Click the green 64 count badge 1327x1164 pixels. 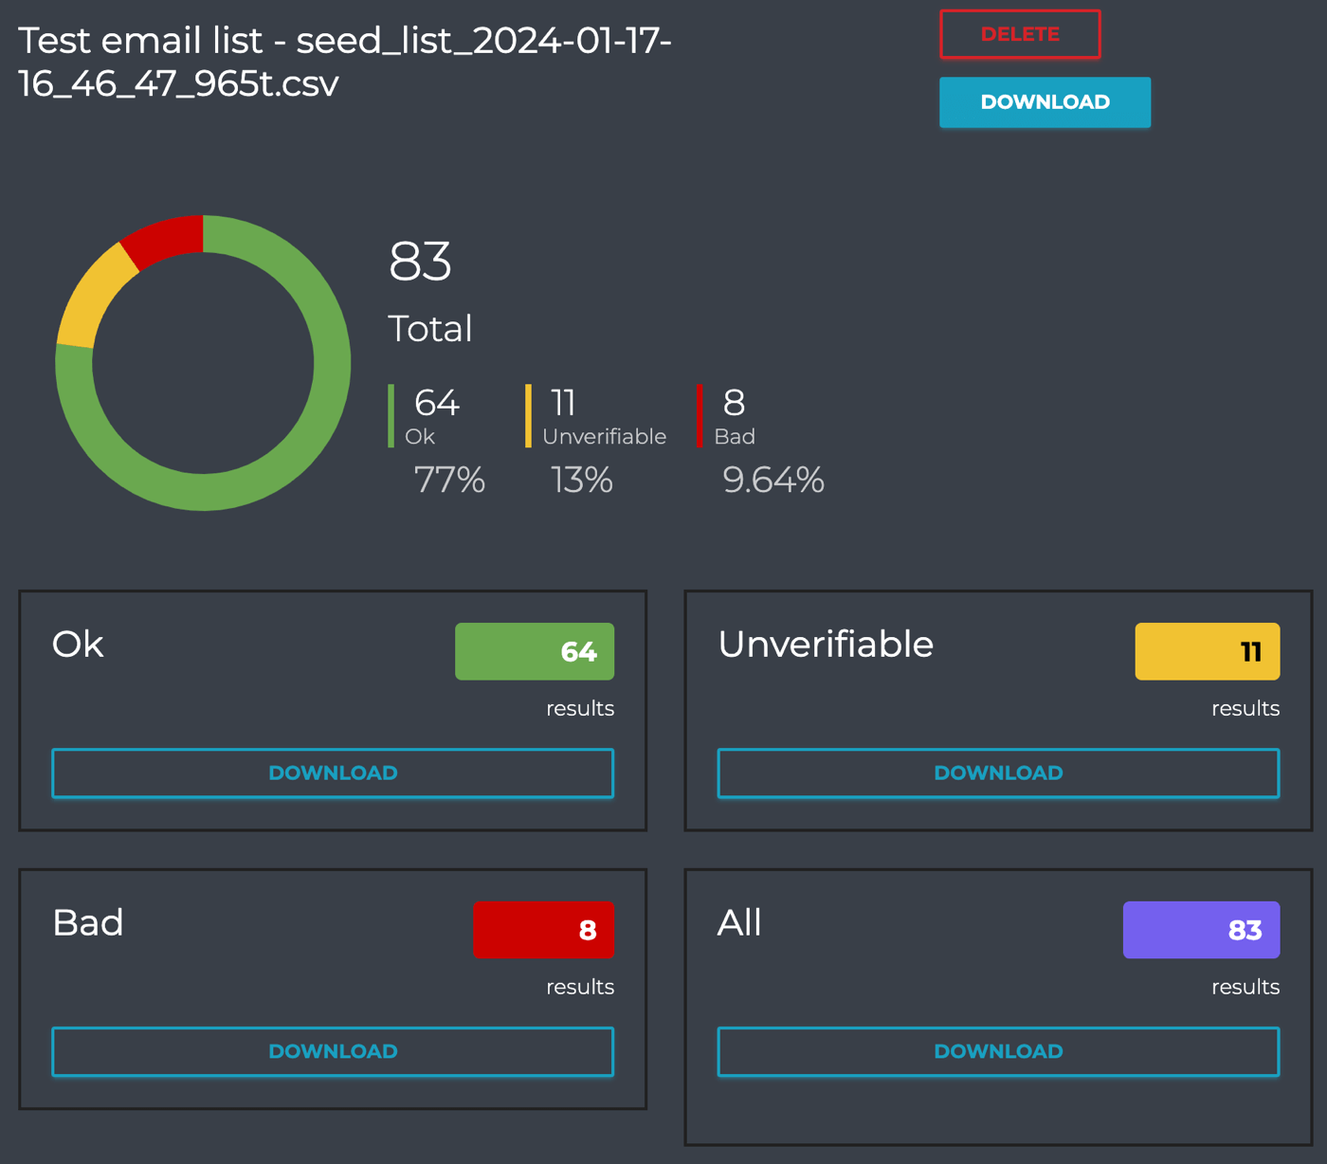(x=535, y=651)
